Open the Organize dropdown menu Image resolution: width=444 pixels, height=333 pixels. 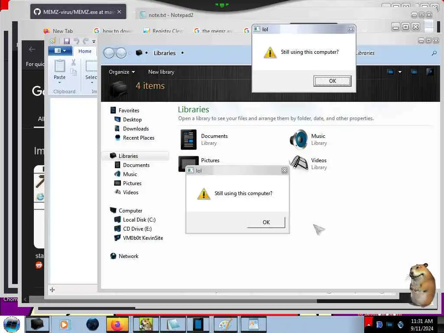tap(122, 72)
